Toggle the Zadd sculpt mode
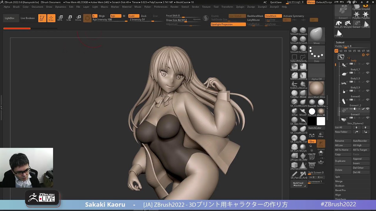376x211 pixels. [x=133, y=16]
